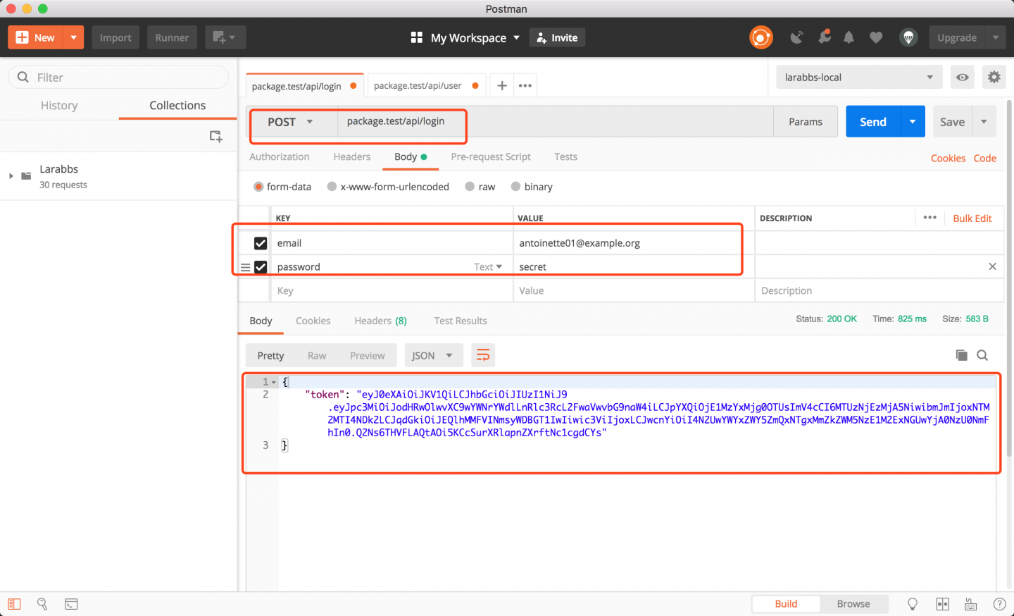Open the Test Results tab
The width and height of the screenshot is (1014, 616).
[461, 321]
